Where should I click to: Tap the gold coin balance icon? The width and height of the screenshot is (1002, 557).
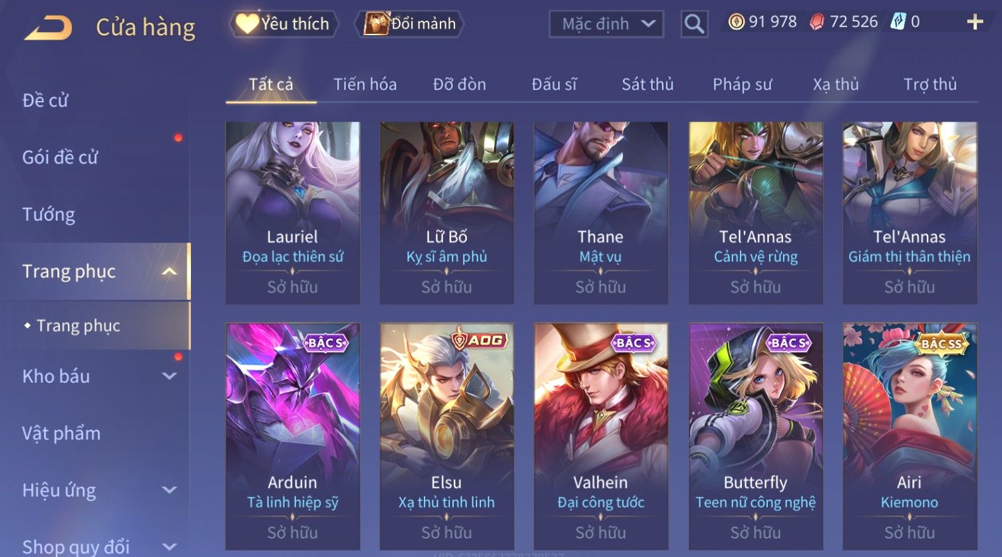pos(736,22)
